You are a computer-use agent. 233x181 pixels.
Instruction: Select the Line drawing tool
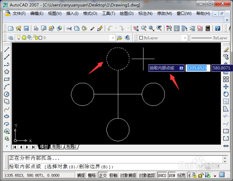[x=7, y=50]
